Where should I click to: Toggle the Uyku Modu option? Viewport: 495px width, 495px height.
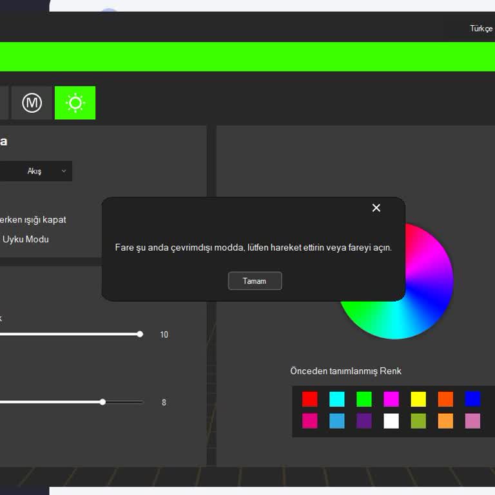point(25,239)
